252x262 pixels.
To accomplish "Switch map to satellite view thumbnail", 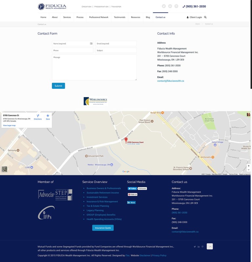I will (4, 169).
